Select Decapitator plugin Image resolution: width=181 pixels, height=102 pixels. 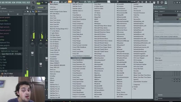coord(53,59)
